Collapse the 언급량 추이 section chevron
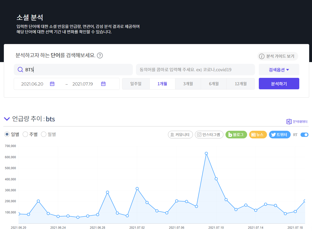312x231 pixels. click(7, 119)
